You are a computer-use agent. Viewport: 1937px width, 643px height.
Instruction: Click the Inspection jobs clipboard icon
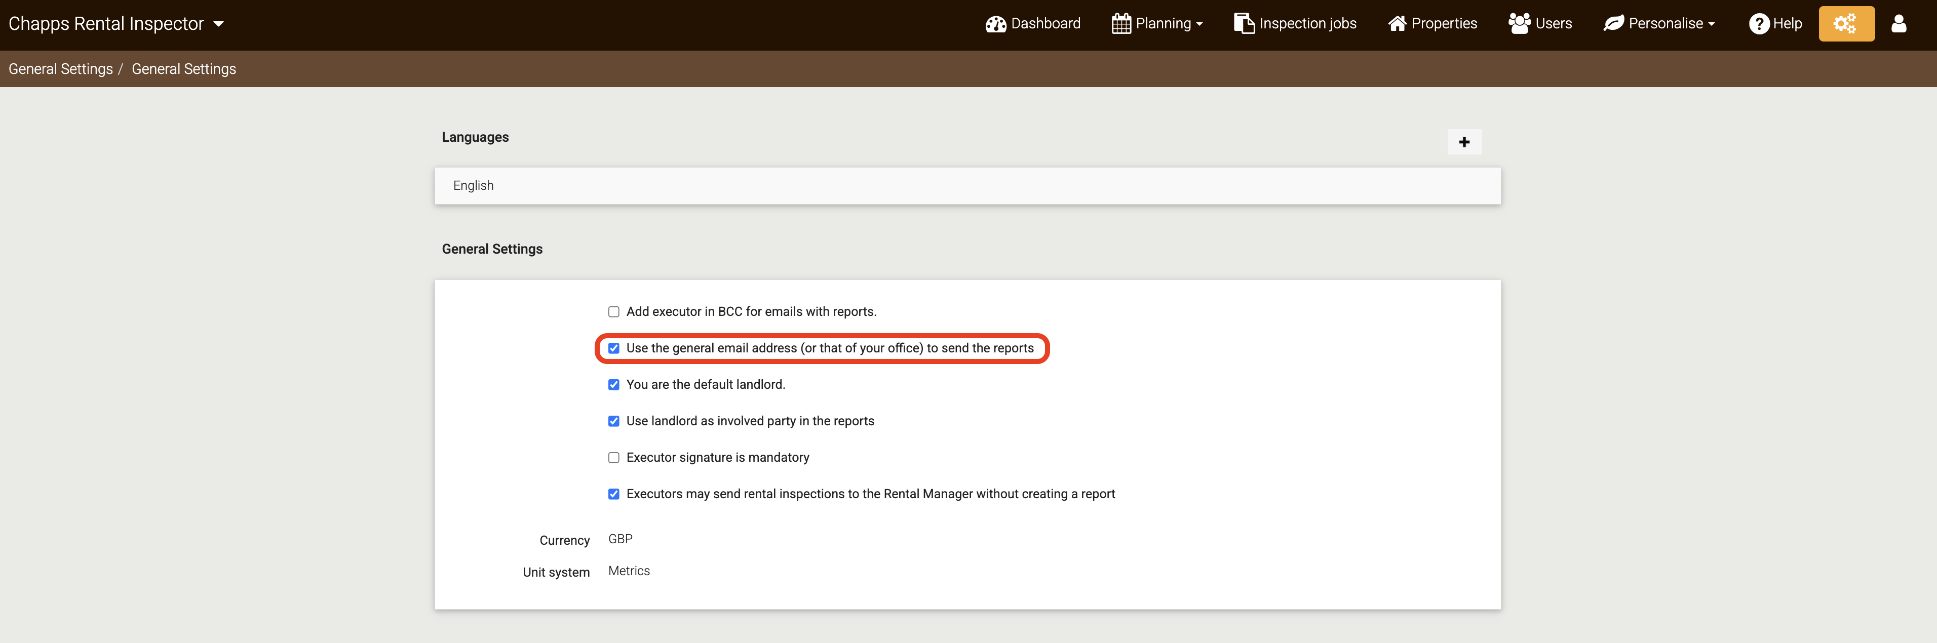pos(1244,24)
